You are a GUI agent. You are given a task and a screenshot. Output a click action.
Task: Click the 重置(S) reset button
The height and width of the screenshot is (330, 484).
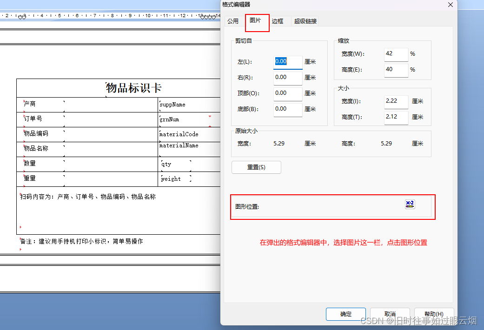point(256,167)
